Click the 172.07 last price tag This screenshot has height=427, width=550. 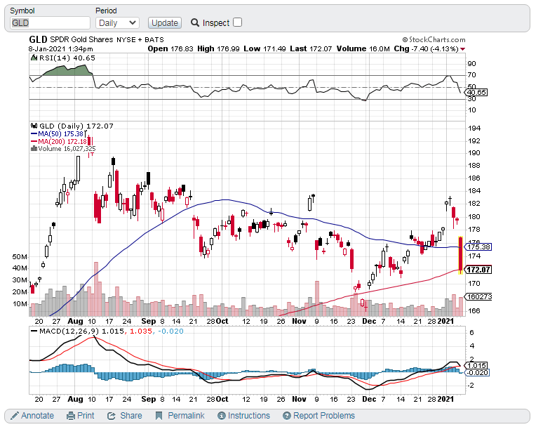coord(478,270)
